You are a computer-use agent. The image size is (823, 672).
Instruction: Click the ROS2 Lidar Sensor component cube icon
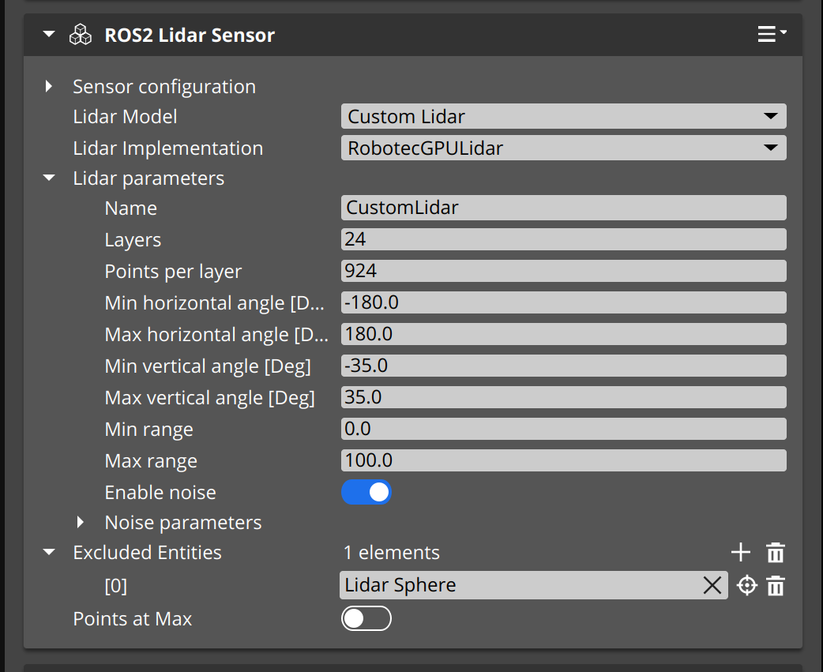coord(81,35)
